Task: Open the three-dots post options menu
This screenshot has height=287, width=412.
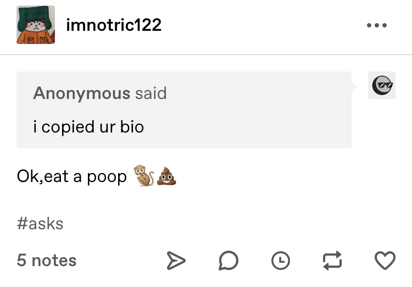Action: tap(376, 25)
